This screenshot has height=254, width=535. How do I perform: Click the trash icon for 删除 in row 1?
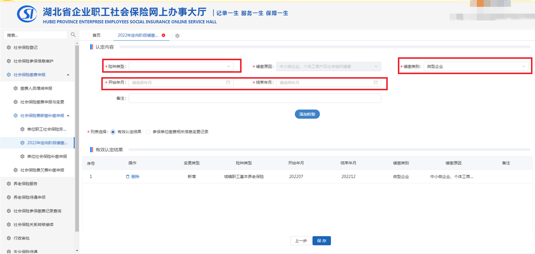pos(128,176)
